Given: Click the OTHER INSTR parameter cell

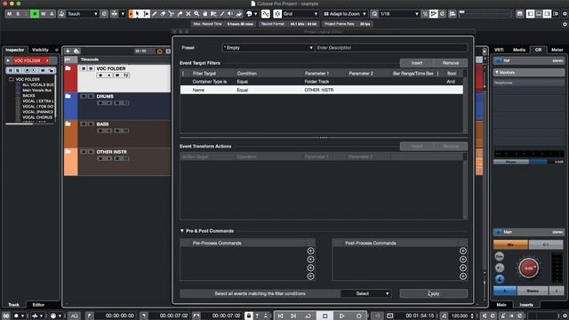Looking at the screenshot, I should point(318,90).
